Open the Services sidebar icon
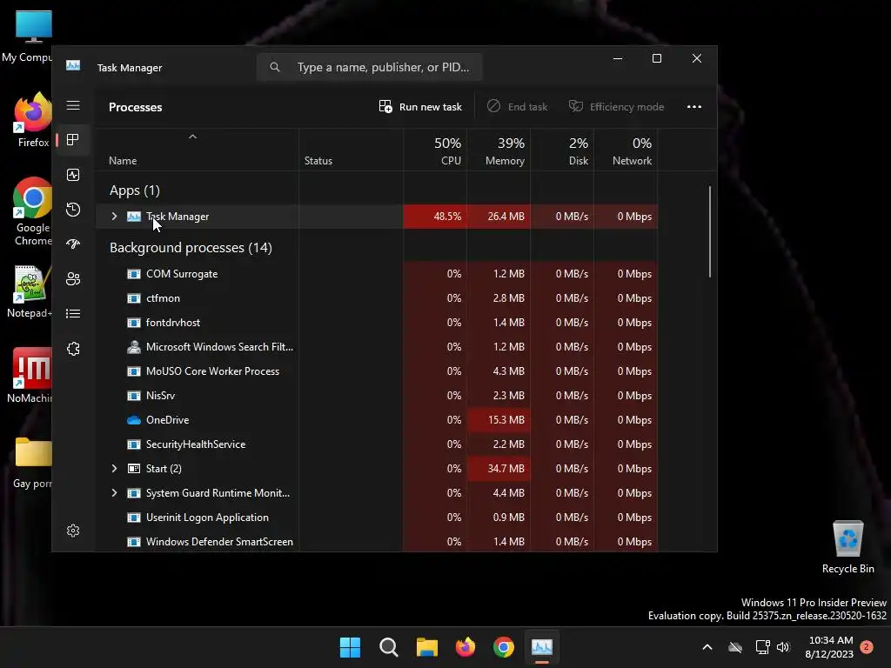 (x=73, y=349)
